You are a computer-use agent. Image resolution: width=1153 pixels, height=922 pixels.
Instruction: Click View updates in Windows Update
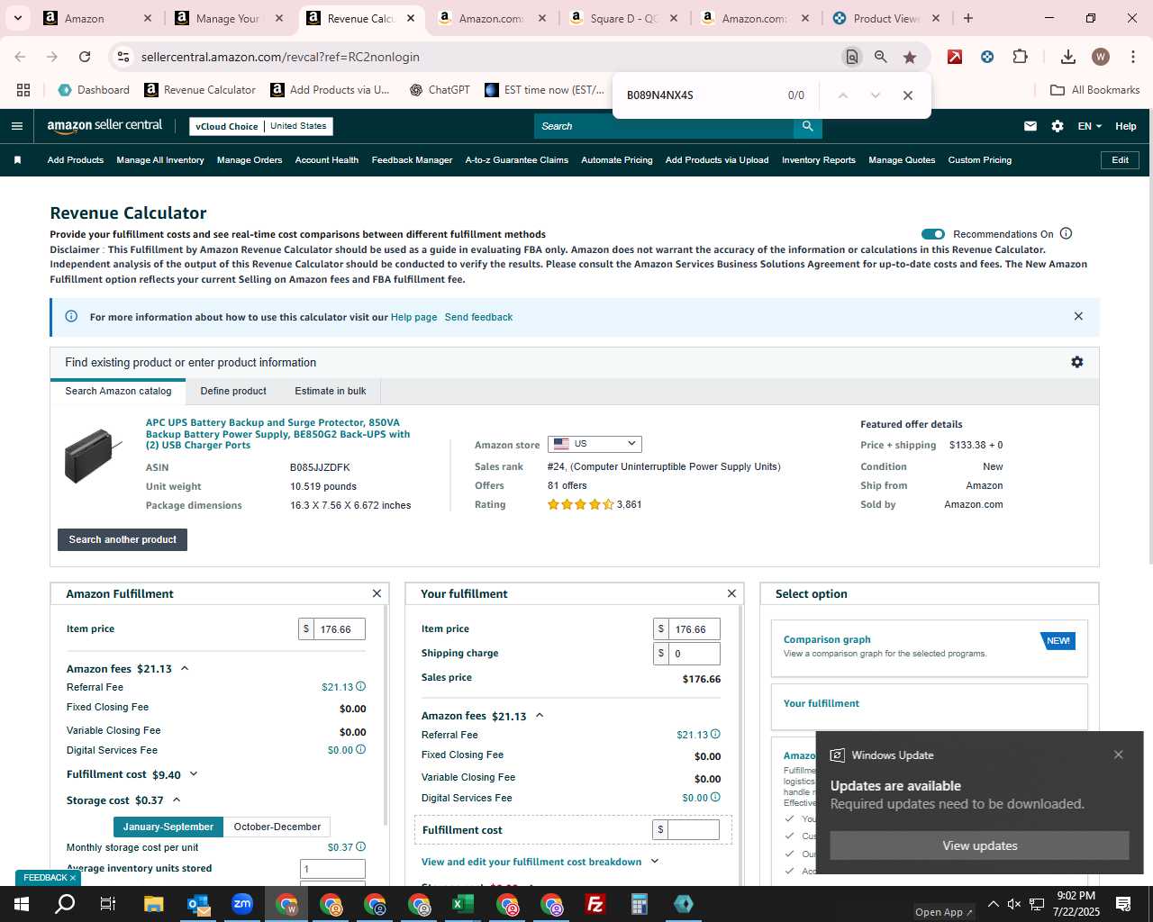(x=979, y=845)
